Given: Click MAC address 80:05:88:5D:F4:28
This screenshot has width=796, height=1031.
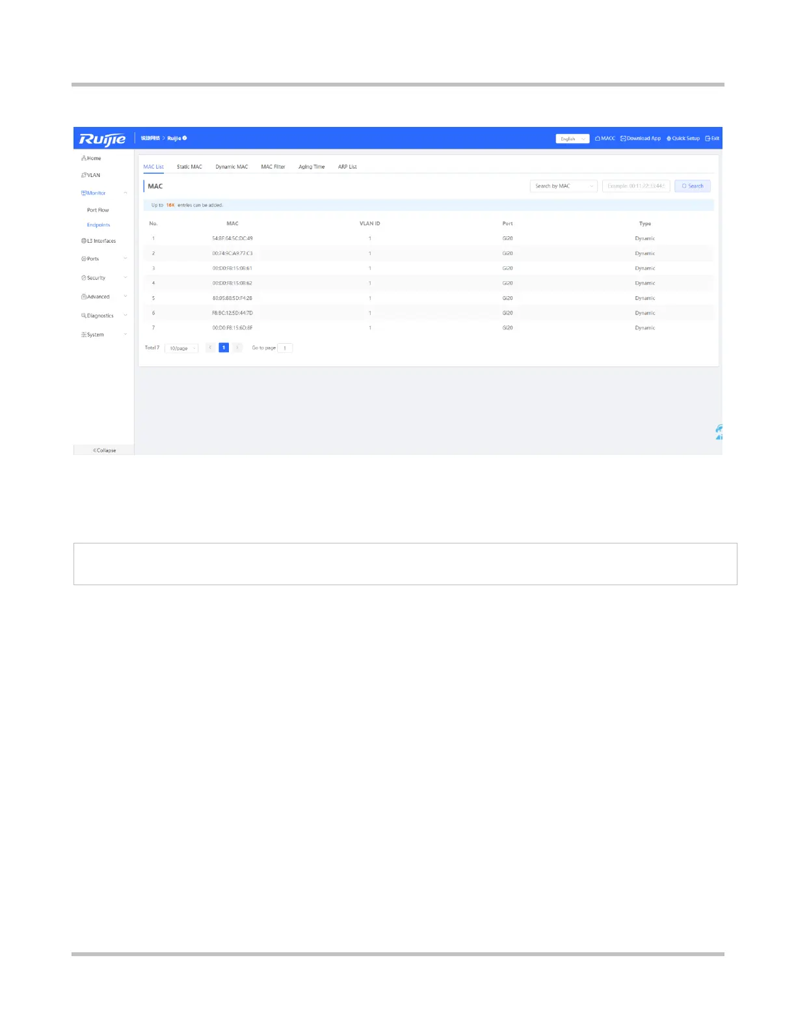Looking at the screenshot, I should (x=232, y=299).
